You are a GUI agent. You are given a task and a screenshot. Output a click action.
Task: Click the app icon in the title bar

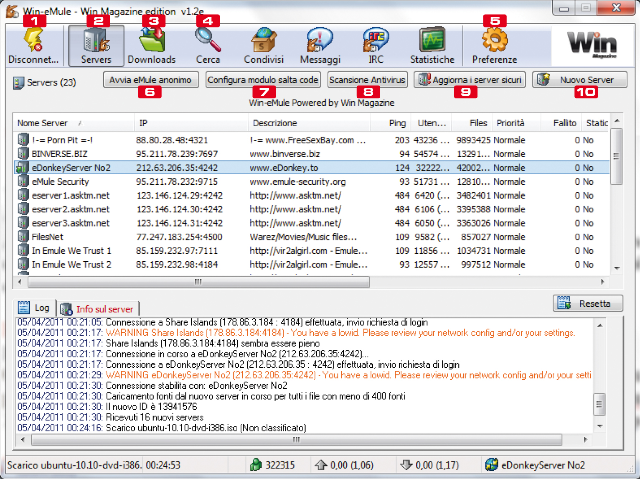tap(12, 11)
